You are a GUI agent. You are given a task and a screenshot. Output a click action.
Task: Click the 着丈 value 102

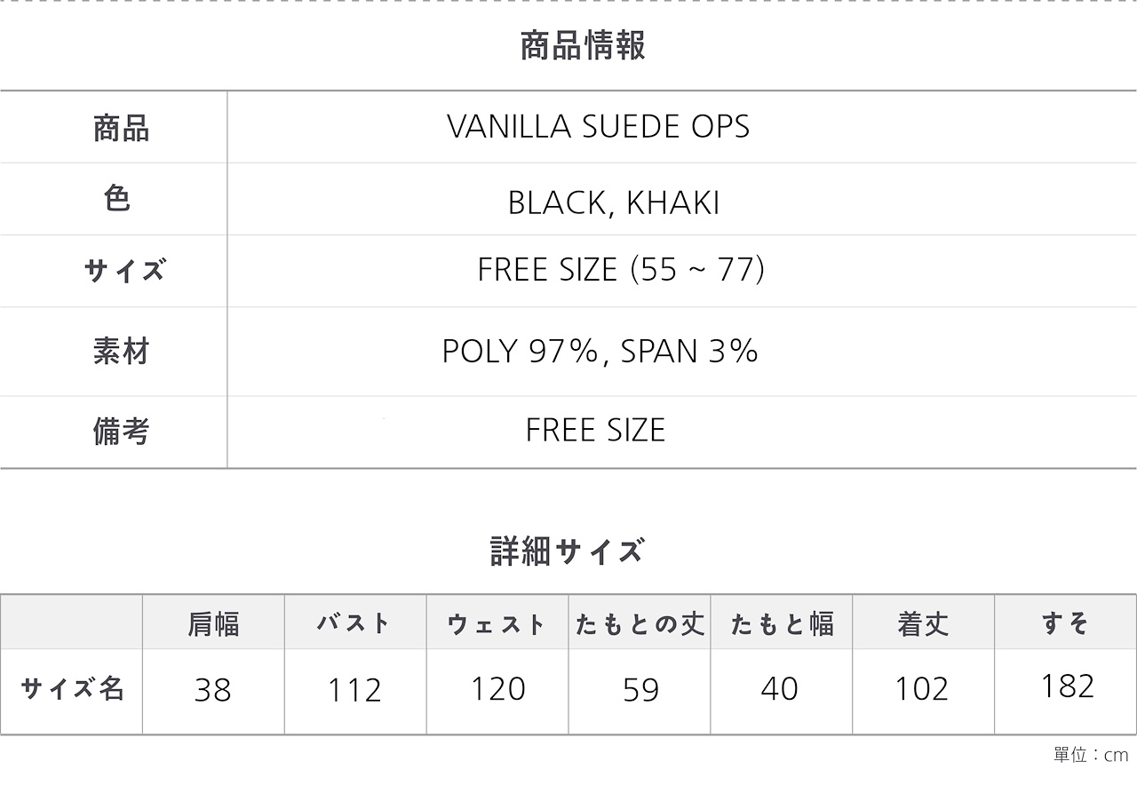click(922, 689)
